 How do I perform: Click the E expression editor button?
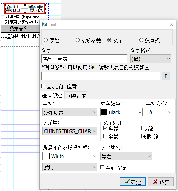click(166, 76)
